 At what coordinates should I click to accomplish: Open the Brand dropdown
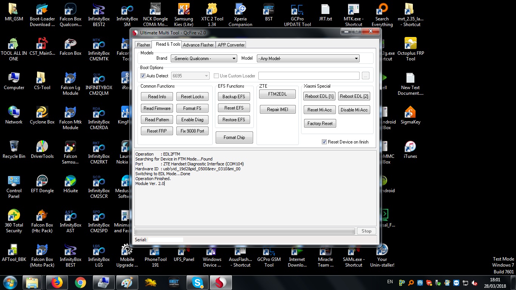pos(204,59)
